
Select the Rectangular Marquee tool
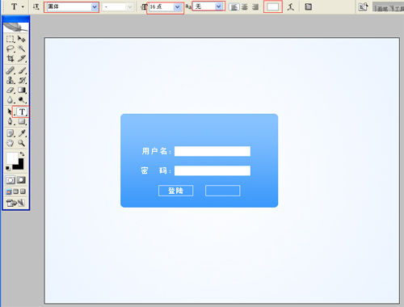pos(11,40)
